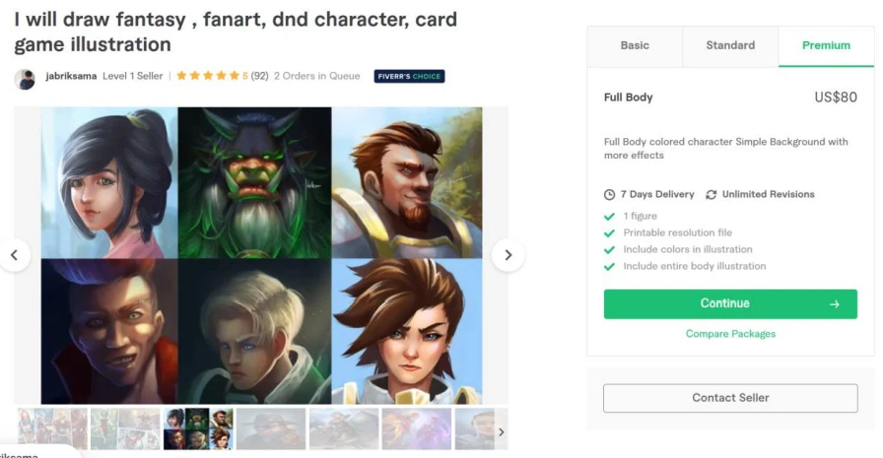This screenshot has width=883, height=458.
Task: Click the seller avatar next to jabriksama
Action: coord(25,80)
